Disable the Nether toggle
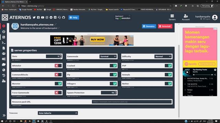 168,84
